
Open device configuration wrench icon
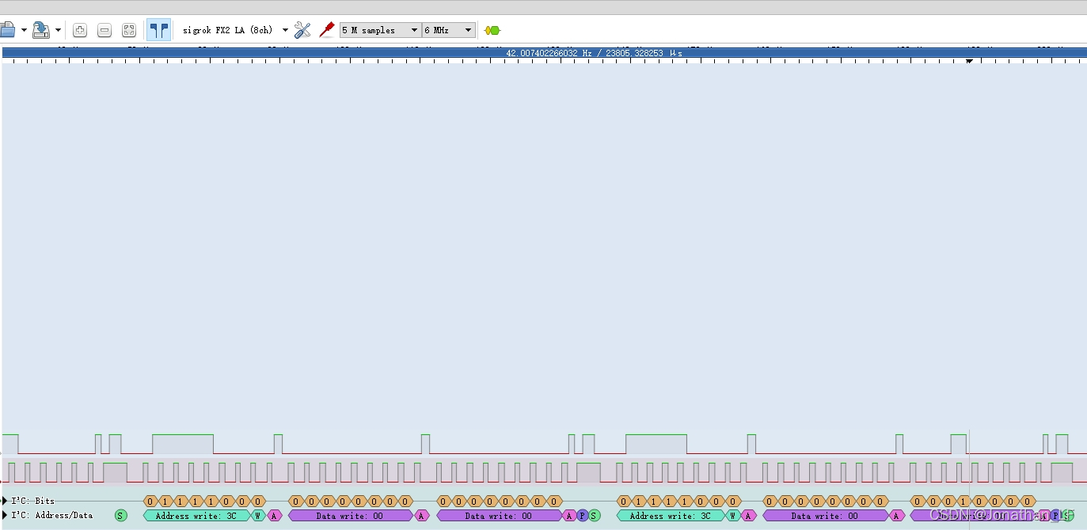(302, 30)
